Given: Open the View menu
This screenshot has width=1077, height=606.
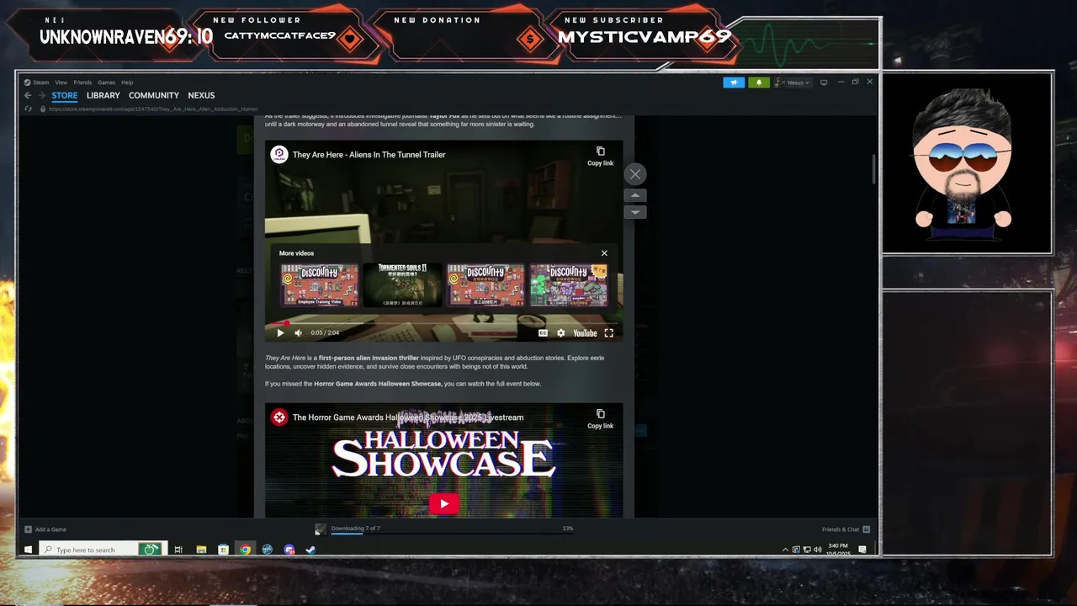Looking at the screenshot, I should pyautogui.click(x=61, y=82).
